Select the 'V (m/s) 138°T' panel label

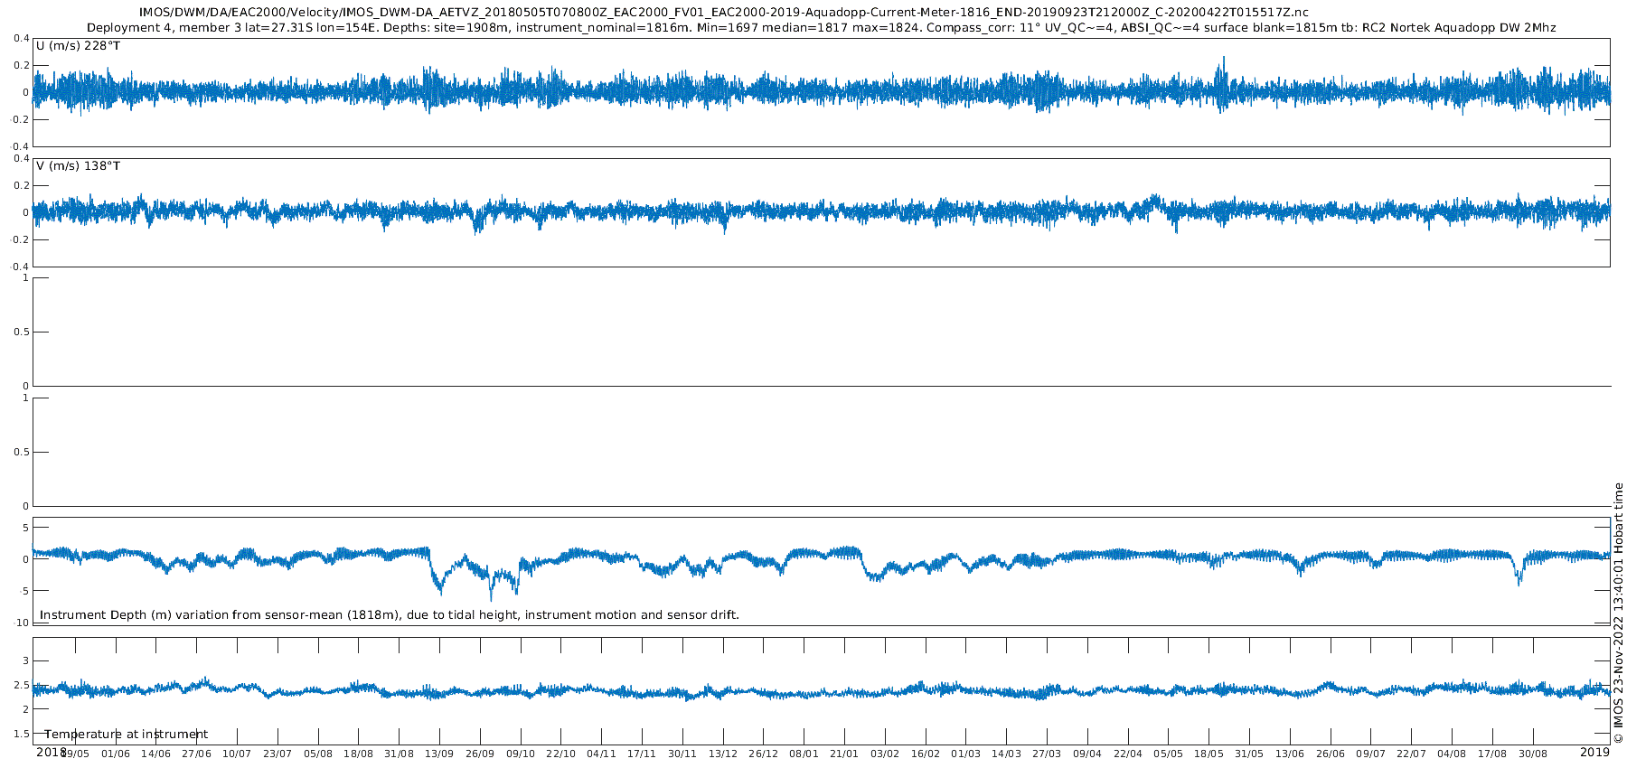click(78, 166)
